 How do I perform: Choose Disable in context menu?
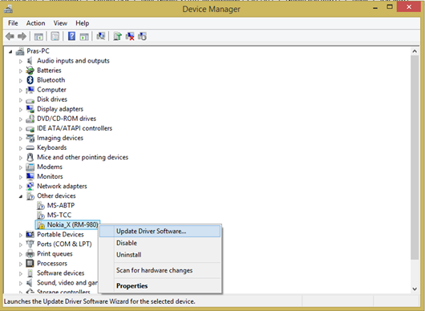(x=160, y=243)
